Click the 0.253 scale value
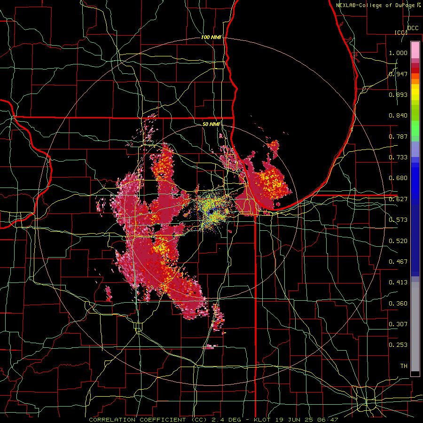The image size is (423, 423). coord(398,345)
